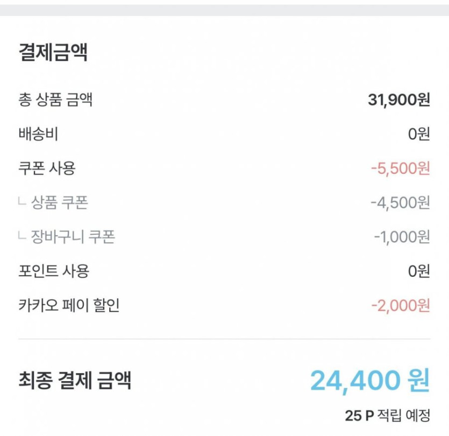The height and width of the screenshot is (436, 449).
Task: Open the 포인트 사용 row
Action: 53,271
